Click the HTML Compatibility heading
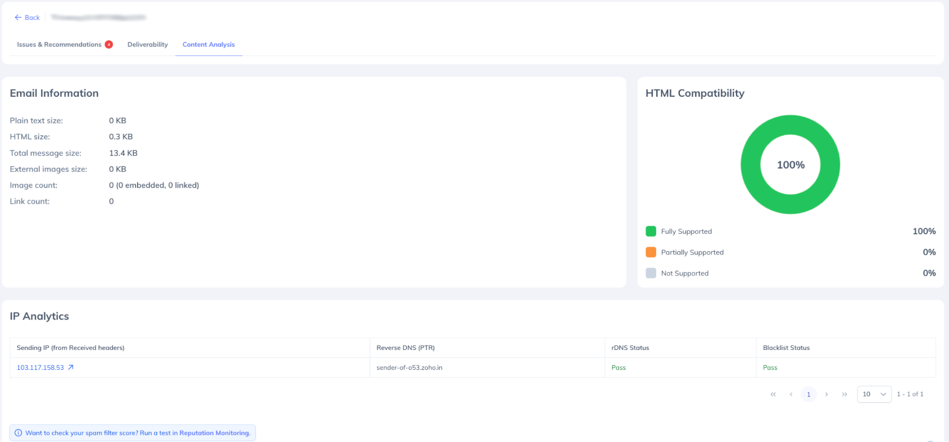 tap(695, 93)
